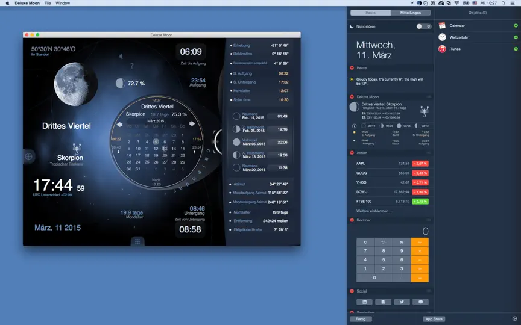Click the App Store button
521x325 pixels.
[434, 319]
